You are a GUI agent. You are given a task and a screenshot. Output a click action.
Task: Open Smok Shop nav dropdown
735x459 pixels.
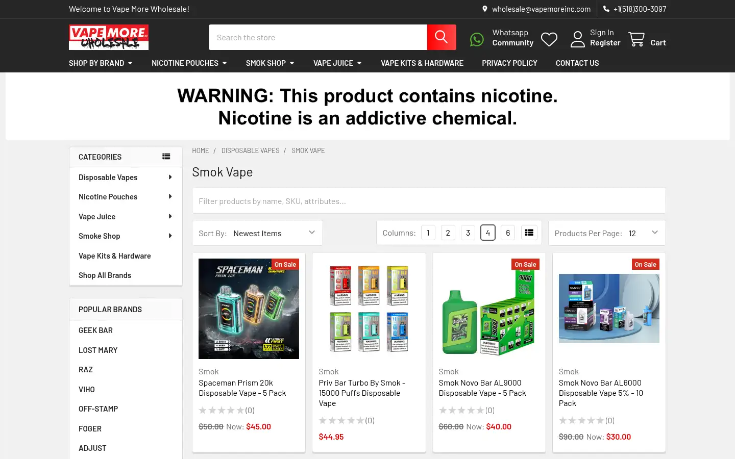(270, 63)
